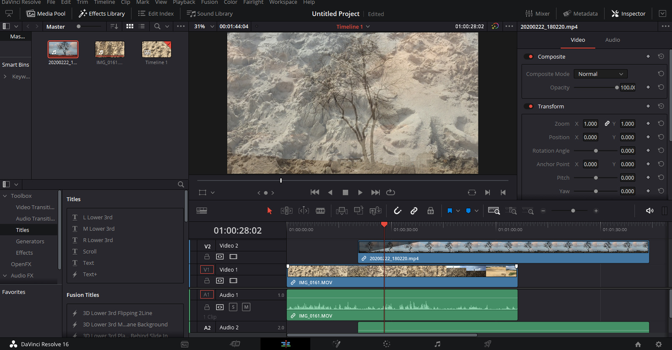
Task: Toggle the position lock icon
Action: tap(430, 211)
